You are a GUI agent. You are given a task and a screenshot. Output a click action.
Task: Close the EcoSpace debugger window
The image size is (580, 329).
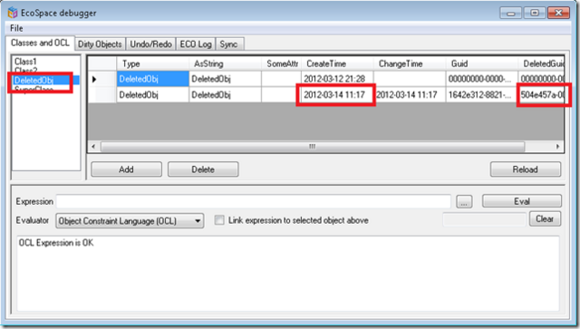[558, 13]
